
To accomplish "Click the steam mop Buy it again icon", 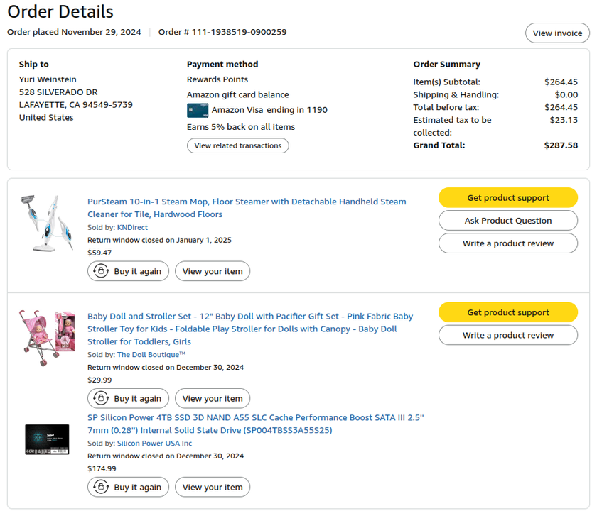I will click(101, 271).
